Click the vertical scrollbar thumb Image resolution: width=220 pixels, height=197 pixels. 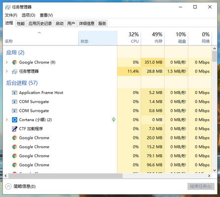click(x=215, y=57)
